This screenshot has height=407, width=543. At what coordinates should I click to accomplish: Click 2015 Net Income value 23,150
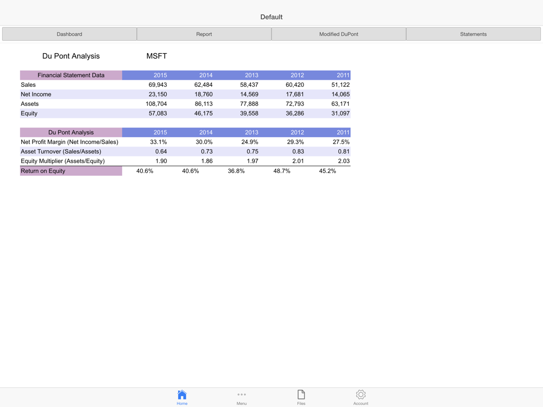pyautogui.click(x=157, y=94)
